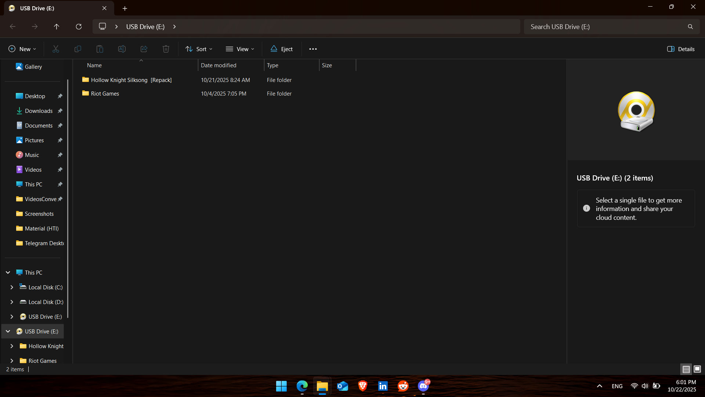Collapse the This PC tree node
Viewport: 705px width, 397px height.
coord(8,272)
